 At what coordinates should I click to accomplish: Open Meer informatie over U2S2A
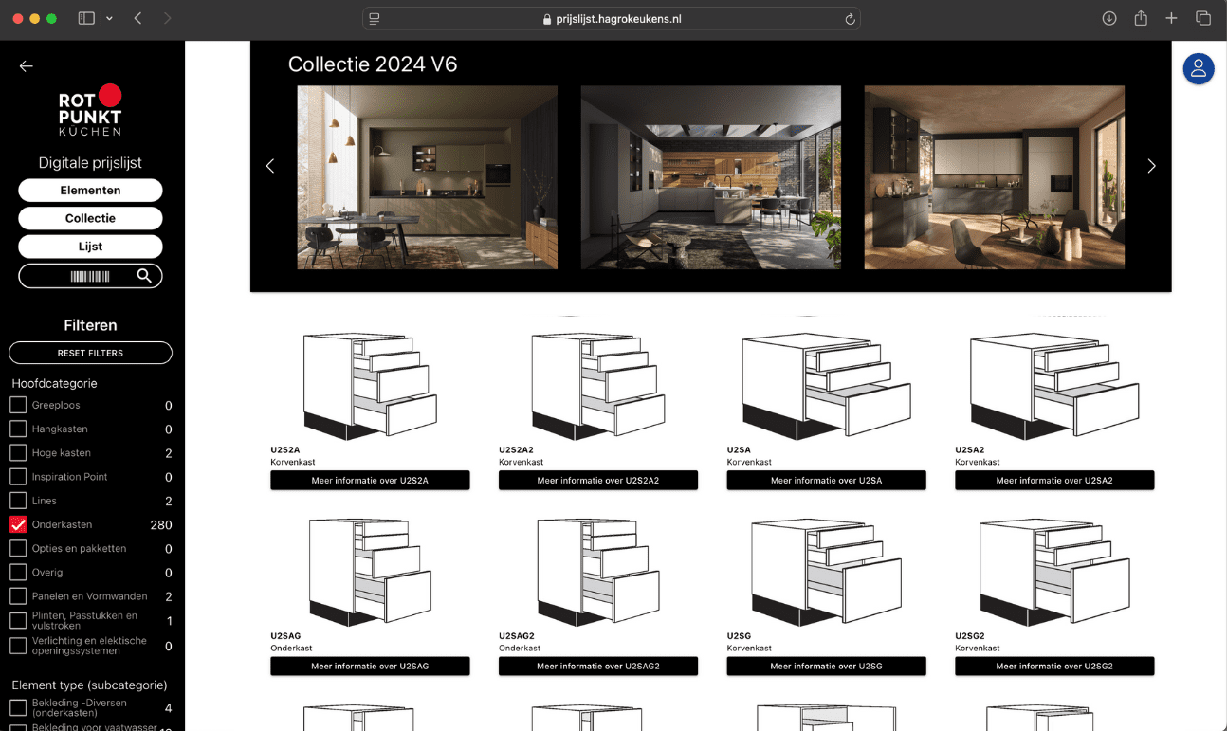(x=370, y=481)
